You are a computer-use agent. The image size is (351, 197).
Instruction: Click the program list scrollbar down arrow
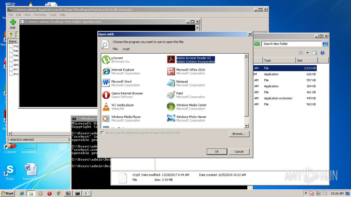click(x=246, y=126)
